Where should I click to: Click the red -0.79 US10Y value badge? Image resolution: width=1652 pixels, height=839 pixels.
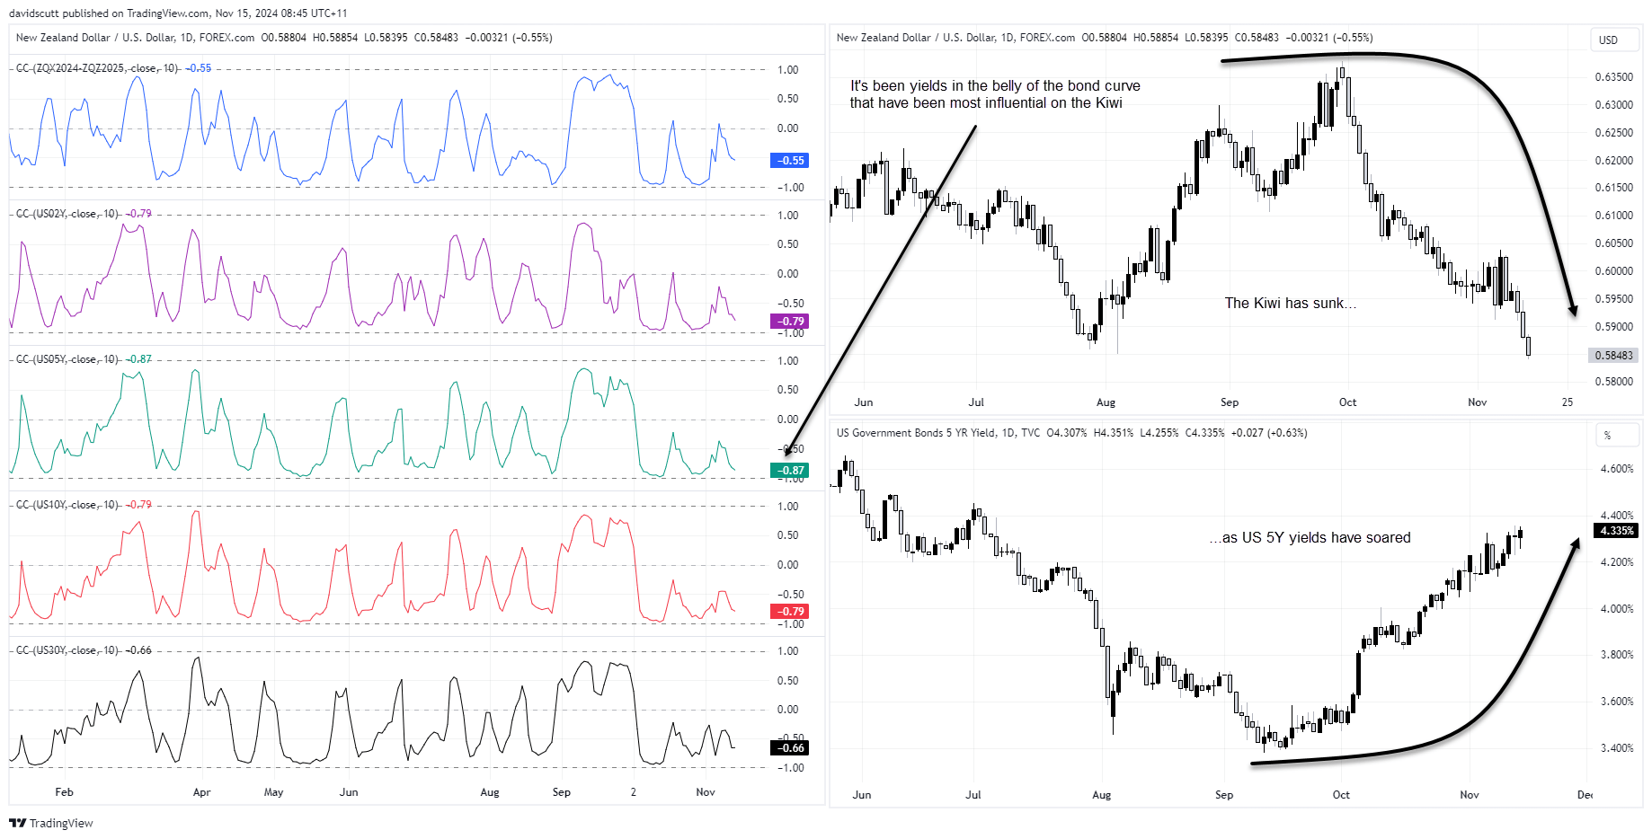pos(790,611)
